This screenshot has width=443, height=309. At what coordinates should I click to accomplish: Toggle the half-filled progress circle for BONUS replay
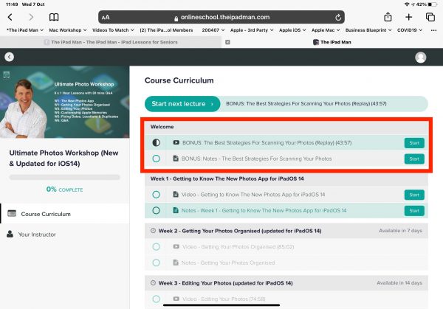click(157, 143)
